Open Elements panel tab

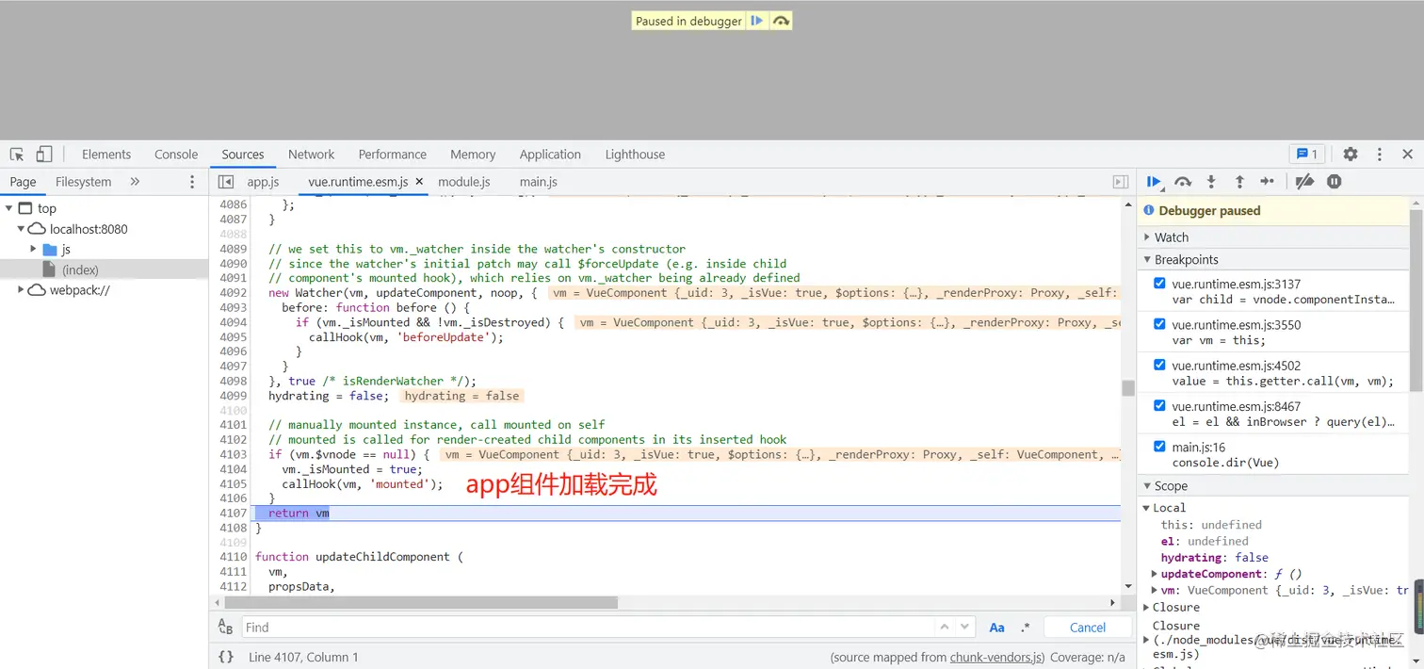[x=106, y=155]
